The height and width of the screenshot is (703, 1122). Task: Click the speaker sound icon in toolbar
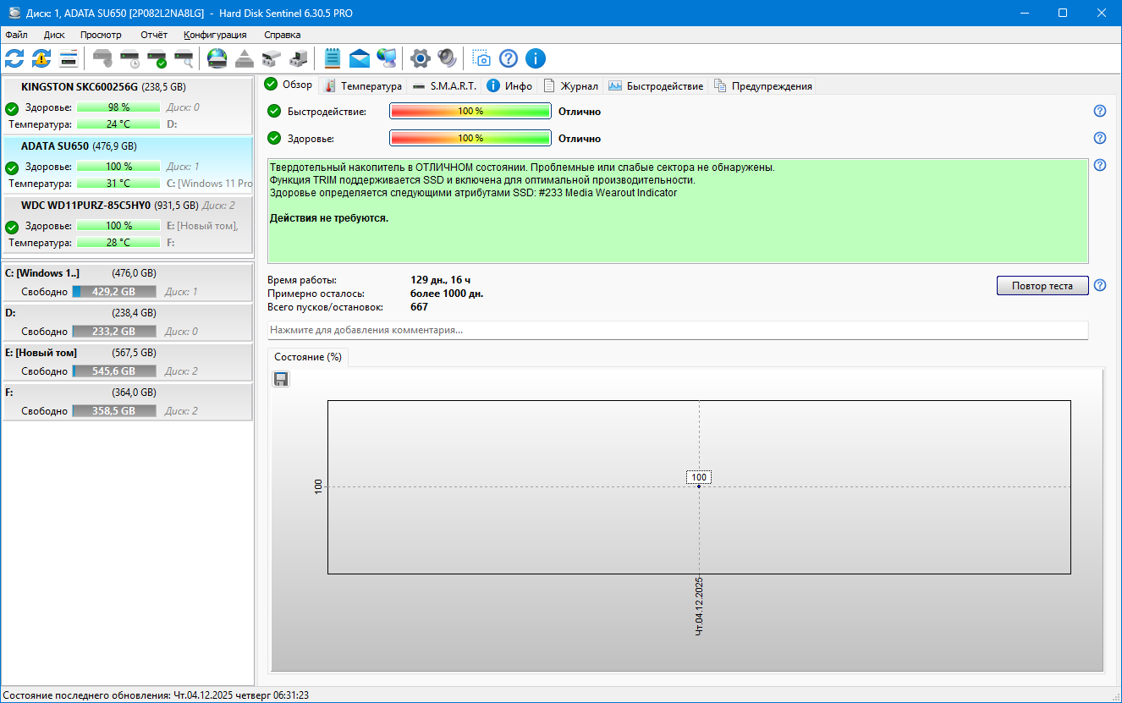point(447,58)
